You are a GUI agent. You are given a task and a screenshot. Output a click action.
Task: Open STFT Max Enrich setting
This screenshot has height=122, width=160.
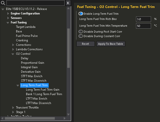pyautogui.click(x=31, y=76)
